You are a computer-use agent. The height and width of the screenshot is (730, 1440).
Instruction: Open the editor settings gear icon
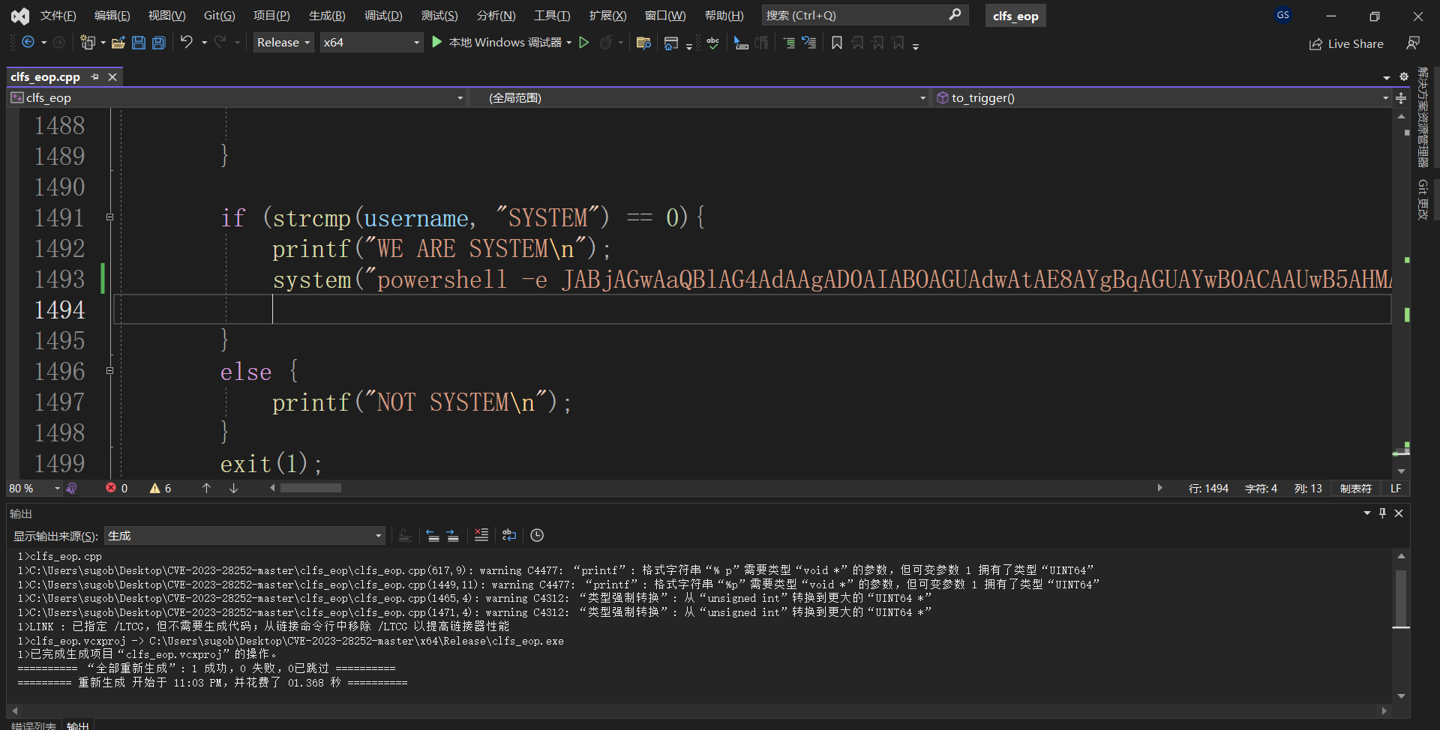(1404, 76)
